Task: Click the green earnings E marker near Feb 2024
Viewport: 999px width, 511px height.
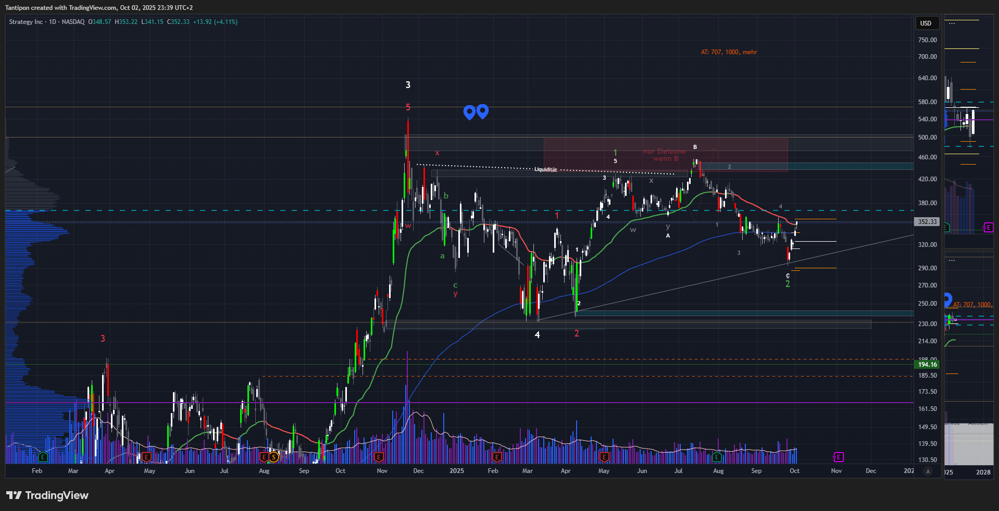Action: [x=43, y=457]
